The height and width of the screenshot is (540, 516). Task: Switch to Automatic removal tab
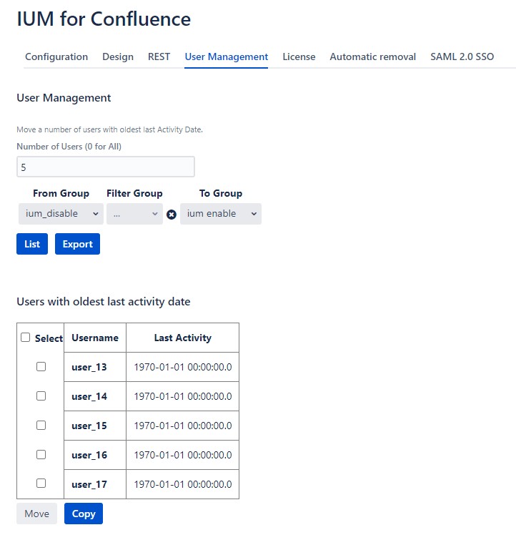point(372,57)
